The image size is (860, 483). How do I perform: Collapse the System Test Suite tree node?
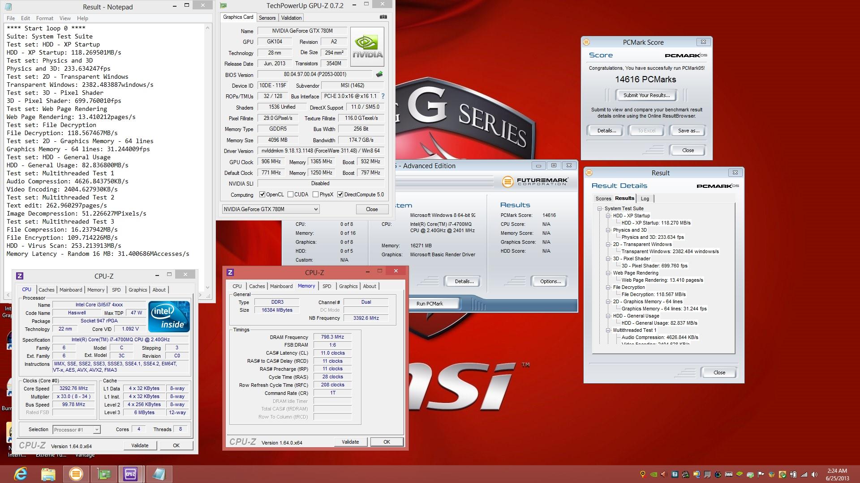coord(599,208)
